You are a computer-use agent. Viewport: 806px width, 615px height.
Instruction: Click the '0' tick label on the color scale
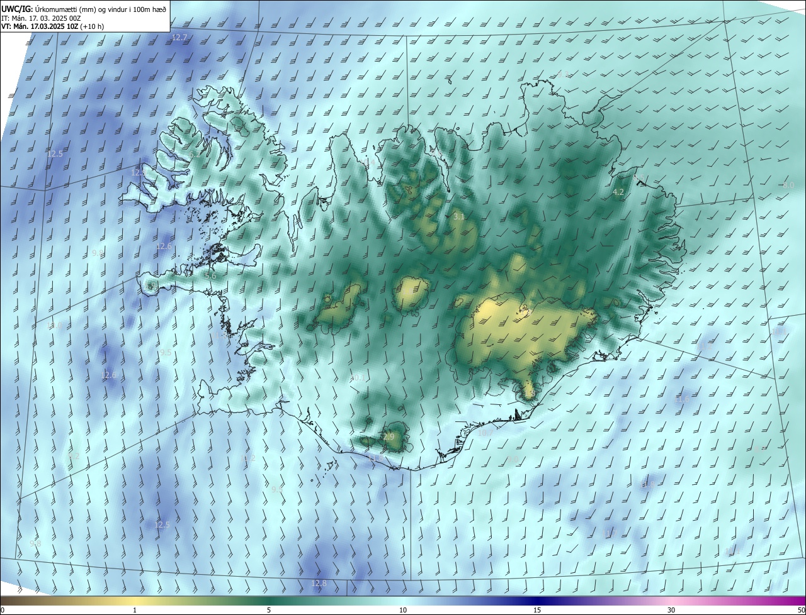click(x=3, y=611)
